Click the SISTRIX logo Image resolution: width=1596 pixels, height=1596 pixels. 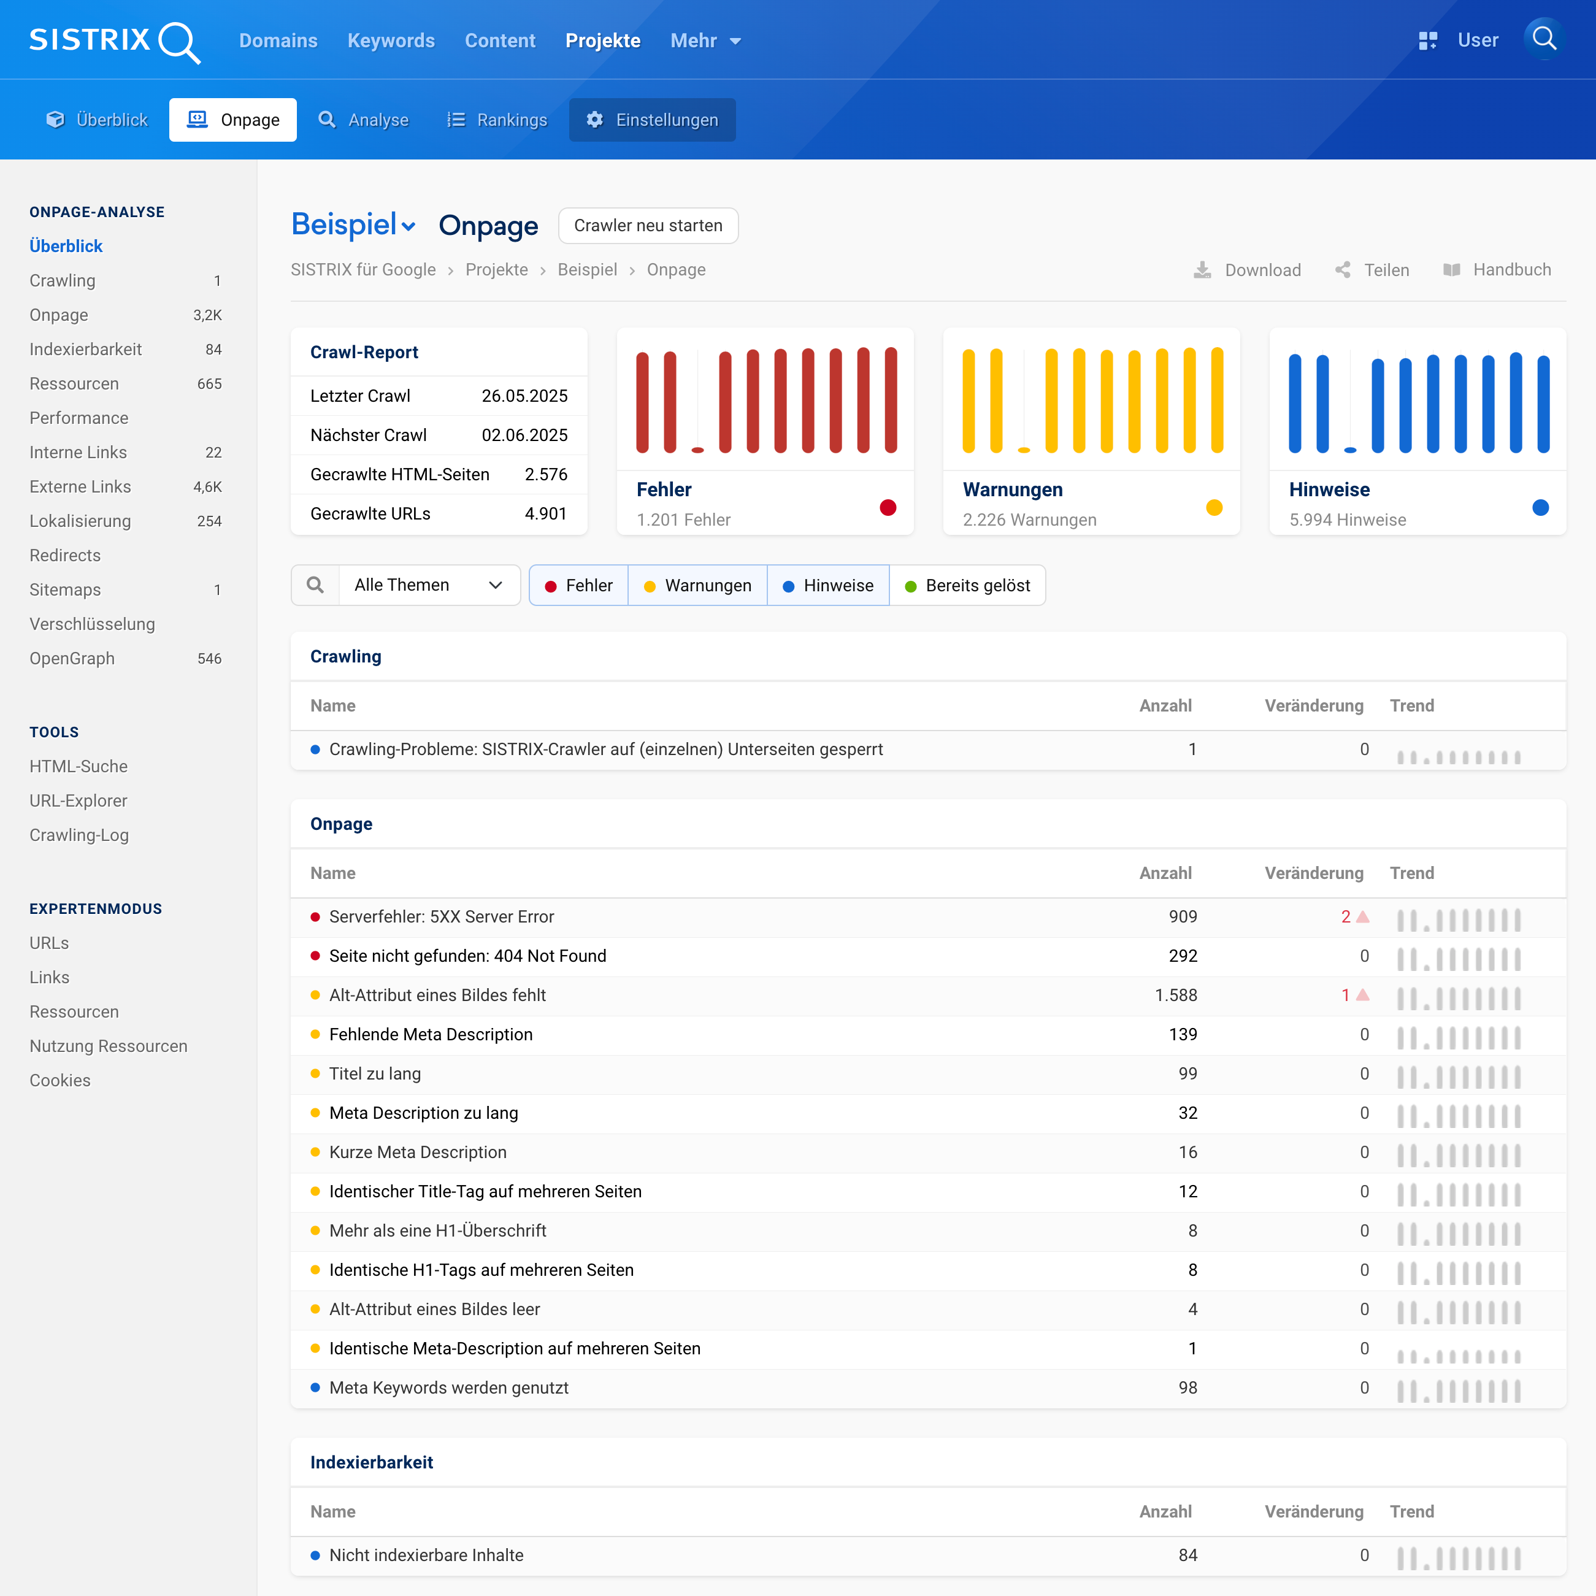[114, 40]
